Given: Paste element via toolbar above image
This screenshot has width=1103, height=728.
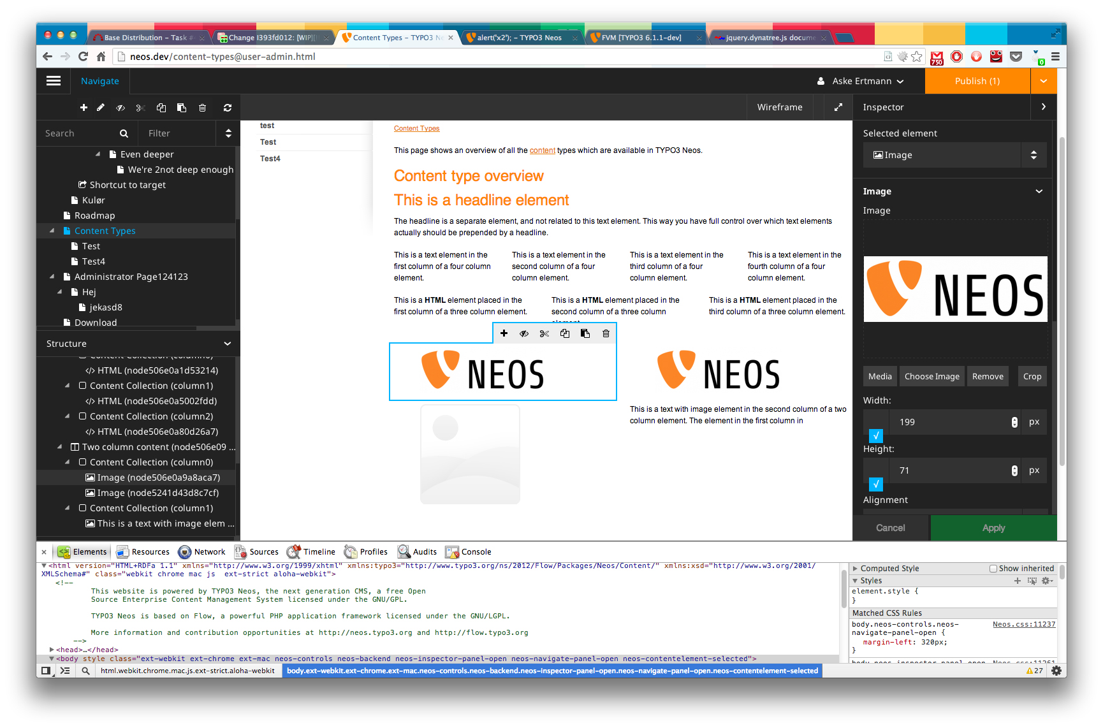Looking at the screenshot, I should point(585,333).
